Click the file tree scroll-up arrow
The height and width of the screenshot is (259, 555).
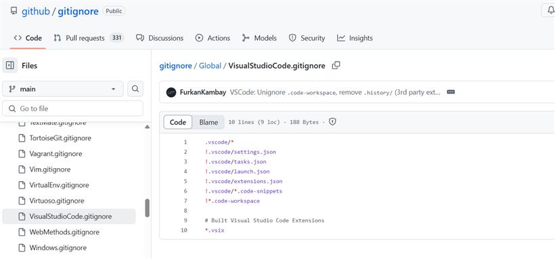(148, 127)
